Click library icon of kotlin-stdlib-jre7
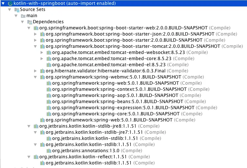247x168 pixels. (x=43, y=132)
